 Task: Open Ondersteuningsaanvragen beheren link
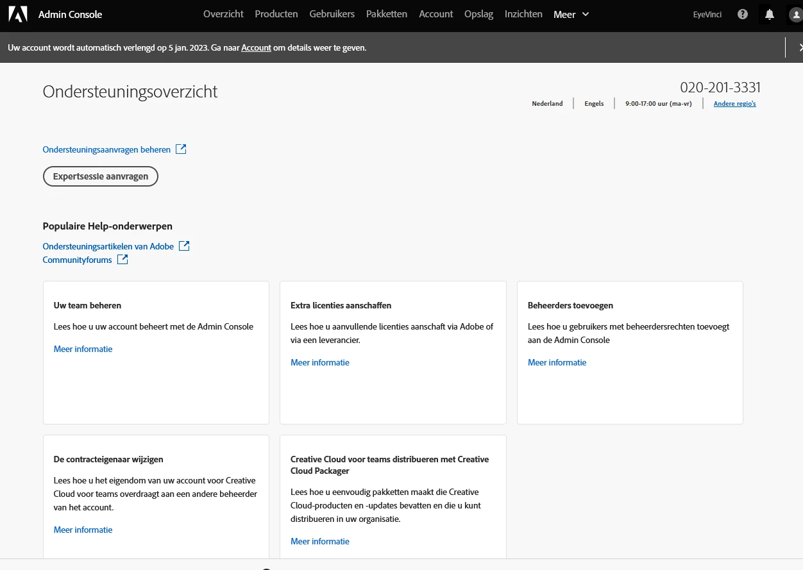[x=106, y=149]
